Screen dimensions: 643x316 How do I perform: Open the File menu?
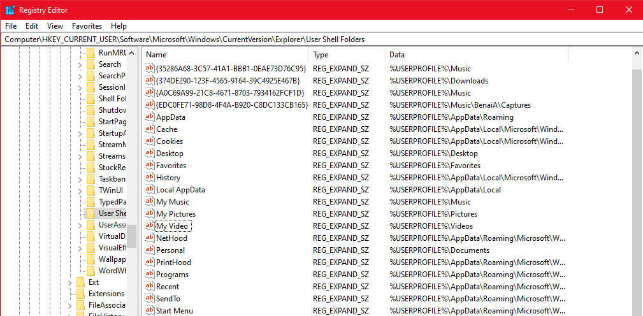(x=11, y=26)
